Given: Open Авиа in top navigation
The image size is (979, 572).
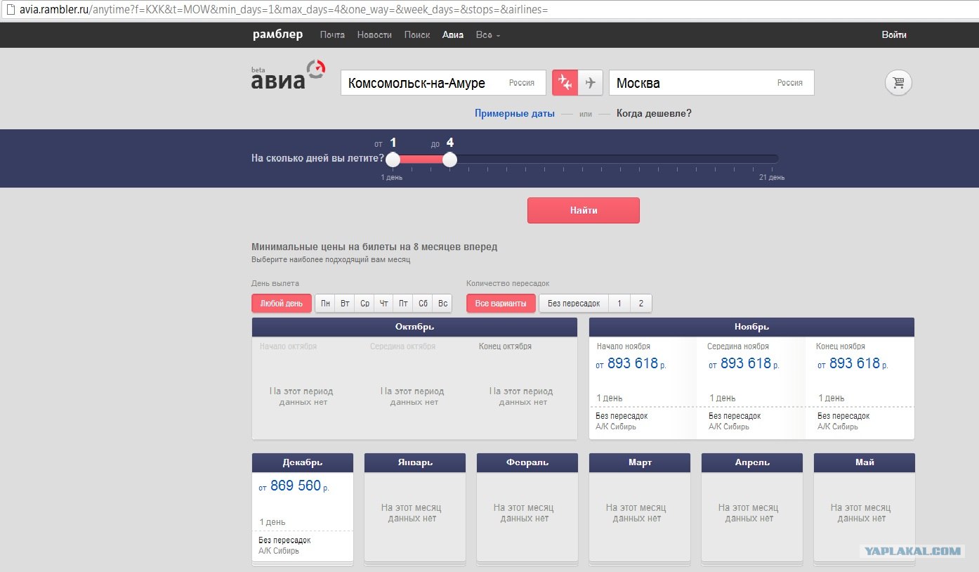Looking at the screenshot, I should coord(453,34).
